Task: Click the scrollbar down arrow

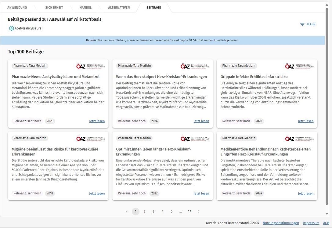Action: tap(327, 214)
